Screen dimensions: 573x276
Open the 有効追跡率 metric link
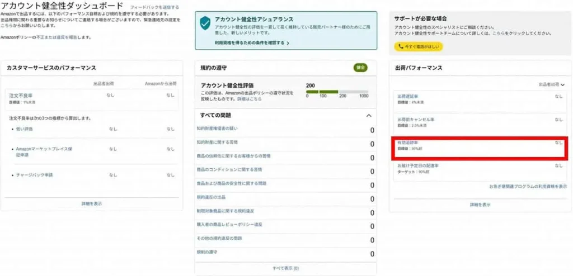pyautogui.click(x=407, y=142)
